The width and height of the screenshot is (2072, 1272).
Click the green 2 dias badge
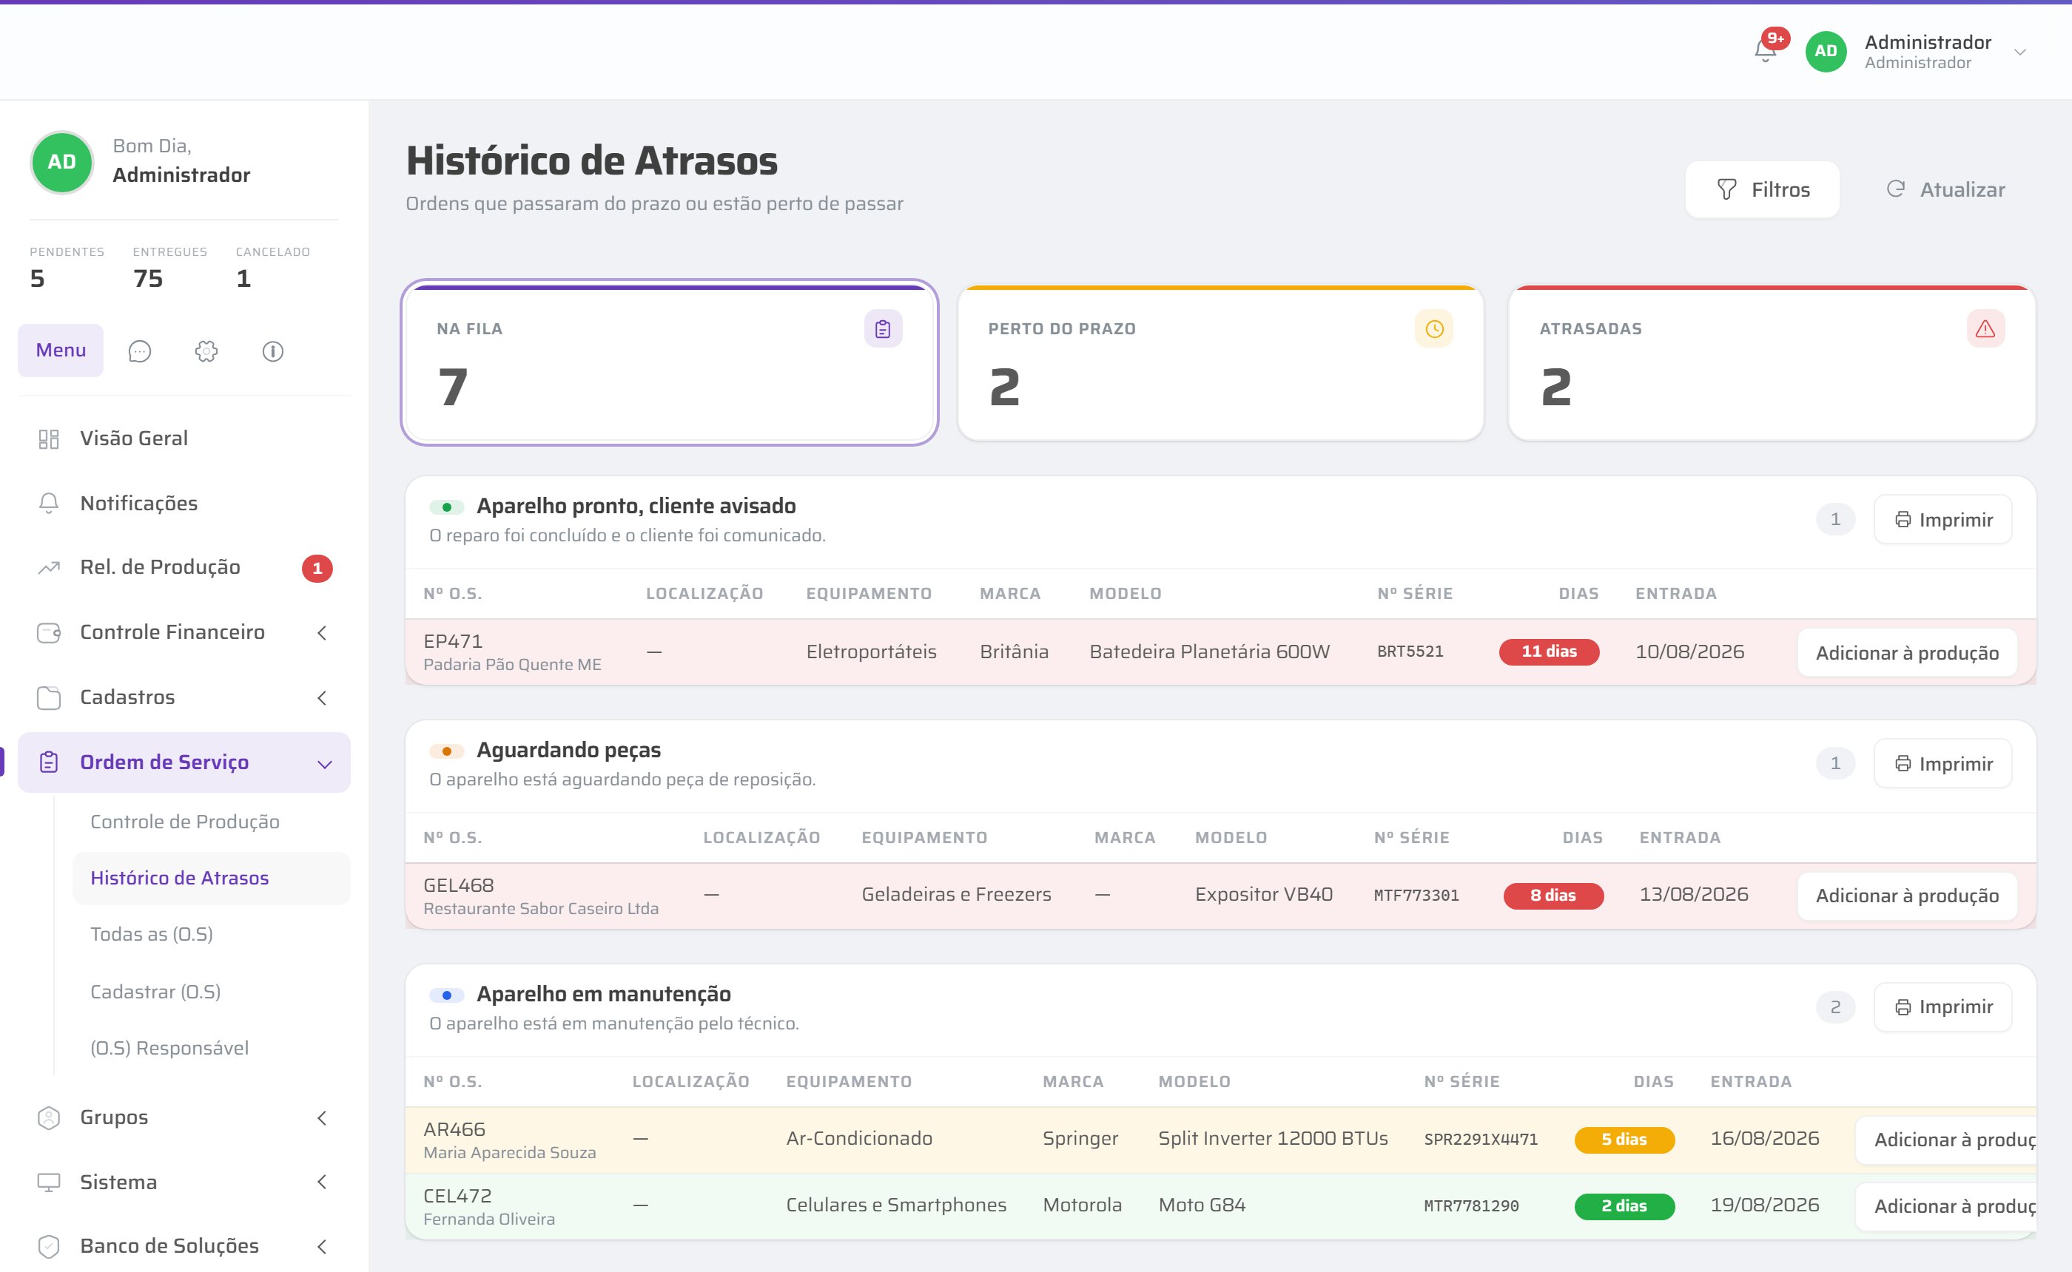pyautogui.click(x=1624, y=1206)
